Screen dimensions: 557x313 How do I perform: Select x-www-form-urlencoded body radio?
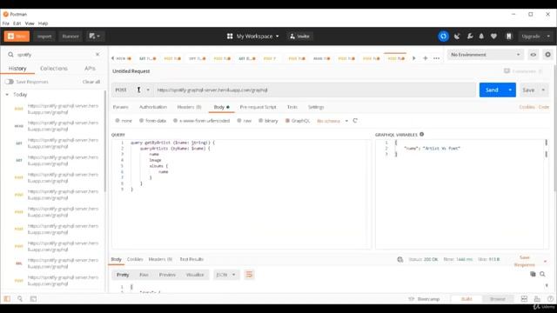[175, 121]
